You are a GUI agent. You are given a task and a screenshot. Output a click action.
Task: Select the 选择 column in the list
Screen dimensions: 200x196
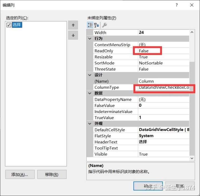point(17,25)
